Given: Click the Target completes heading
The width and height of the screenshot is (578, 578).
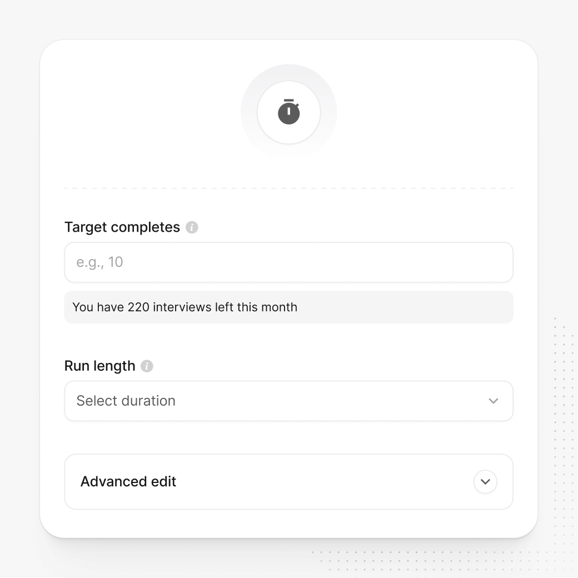Looking at the screenshot, I should (x=122, y=227).
